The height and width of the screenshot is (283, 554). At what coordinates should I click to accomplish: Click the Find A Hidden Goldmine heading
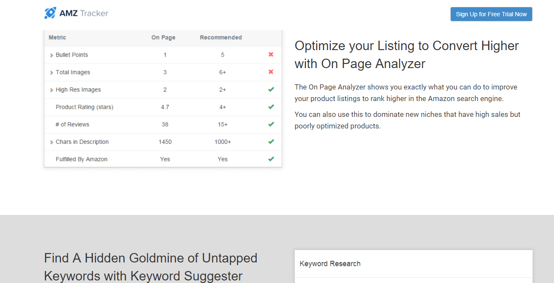(x=151, y=267)
